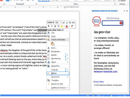130x98 pixels.
Task: Center text using mini toolbar align icon
Action: 58,26
